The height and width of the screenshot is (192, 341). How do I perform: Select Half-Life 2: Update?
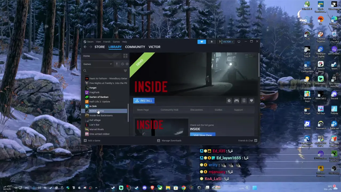[106, 102]
